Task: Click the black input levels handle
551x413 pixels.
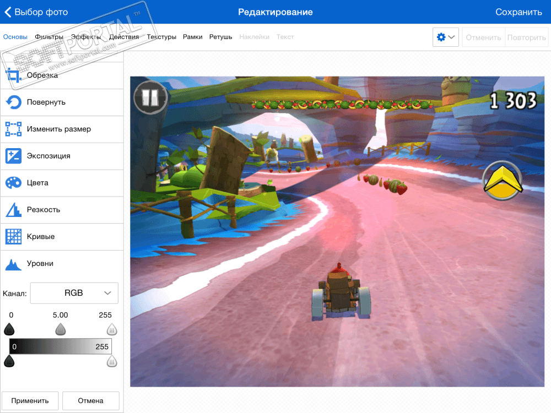Action: tap(9, 329)
